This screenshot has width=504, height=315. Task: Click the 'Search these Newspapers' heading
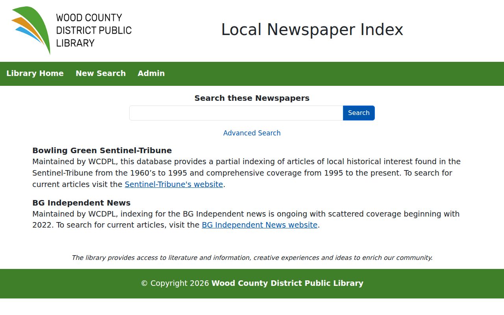(x=252, y=98)
